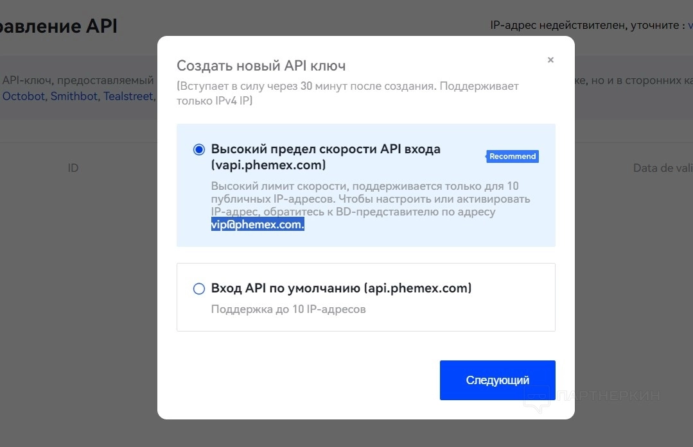
Task: Select the default api.phemex.com entry option
Action: (x=199, y=289)
